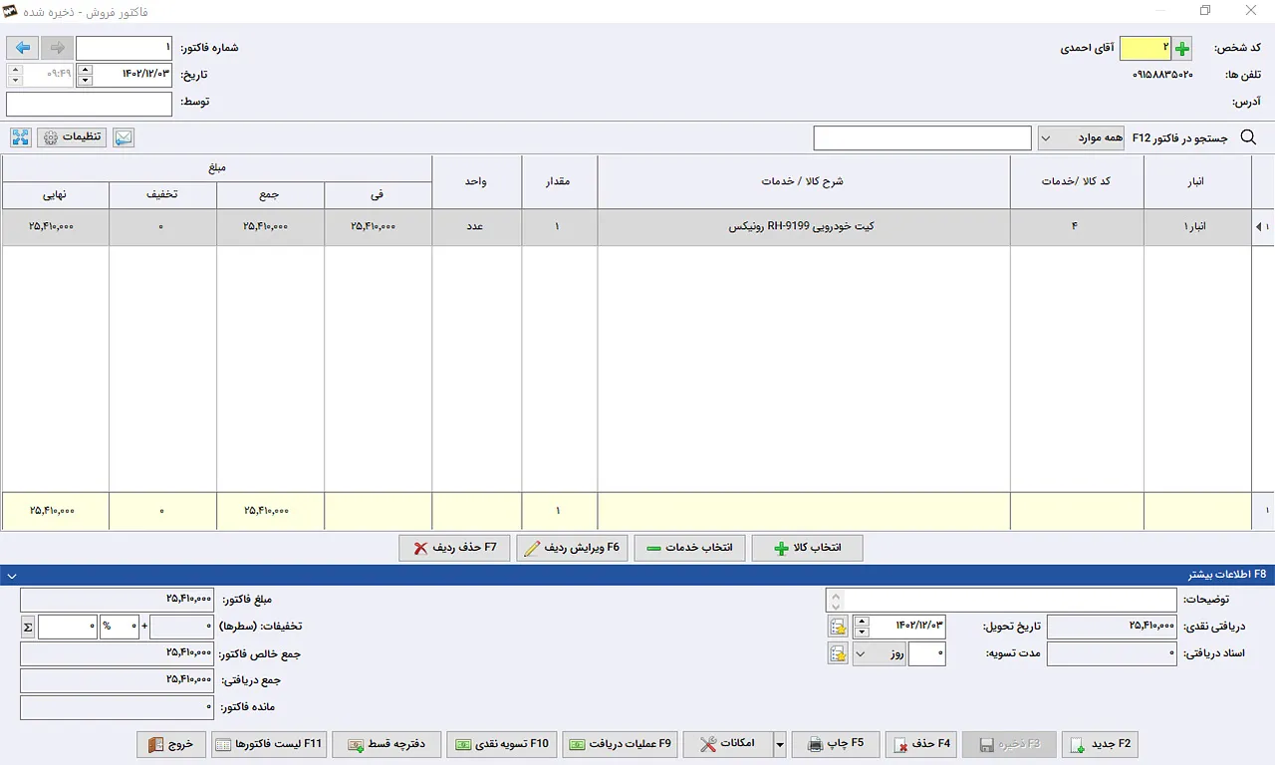Collapse F8 اطلاعات بیشتر section header
This screenshot has width=1275, height=765.
pos(637,575)
